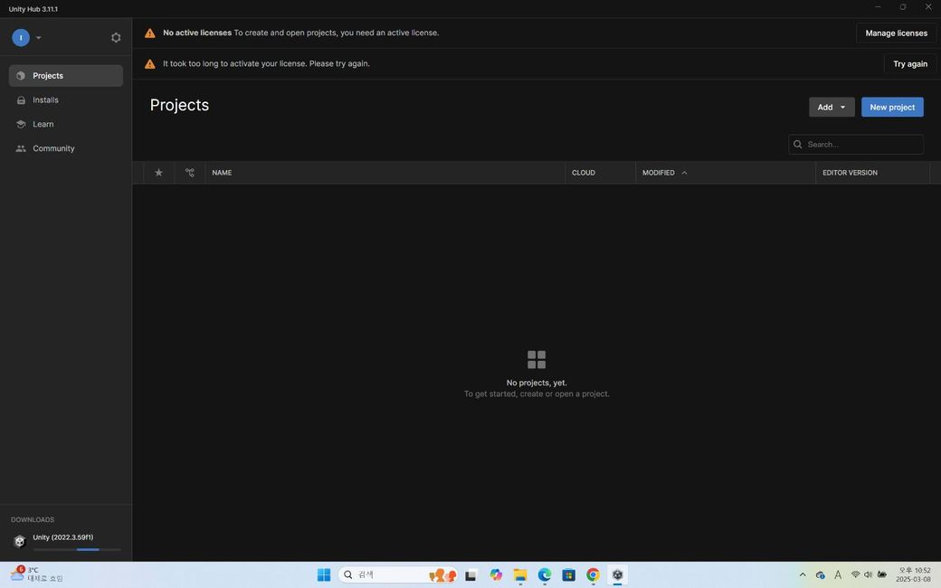The width and height of the screenshot is (941, 588).
Task: Click the project Search field
Action: point(861,145)
